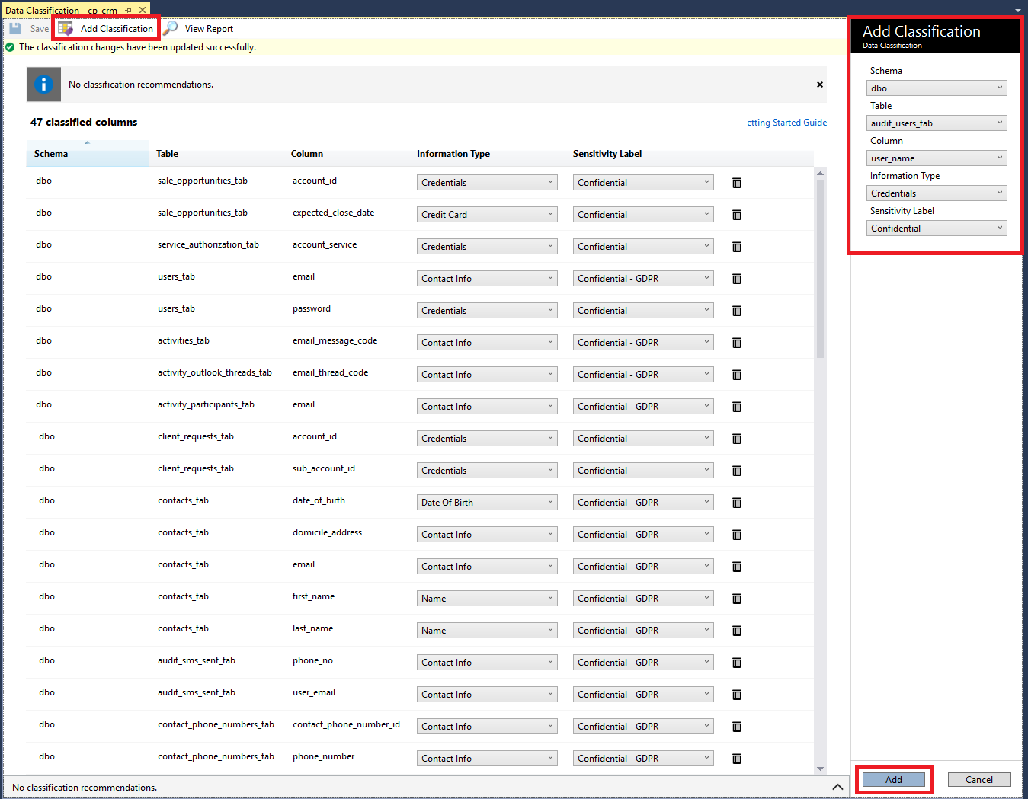Open the Schema dropdown in Add Classification
The height and width of the screenshot is (799, 1028).
pyautogui.click(x=937, y=88)
